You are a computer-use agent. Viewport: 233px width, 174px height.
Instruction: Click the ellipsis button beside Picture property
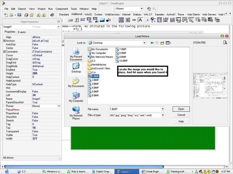click(x=59, y=106)
